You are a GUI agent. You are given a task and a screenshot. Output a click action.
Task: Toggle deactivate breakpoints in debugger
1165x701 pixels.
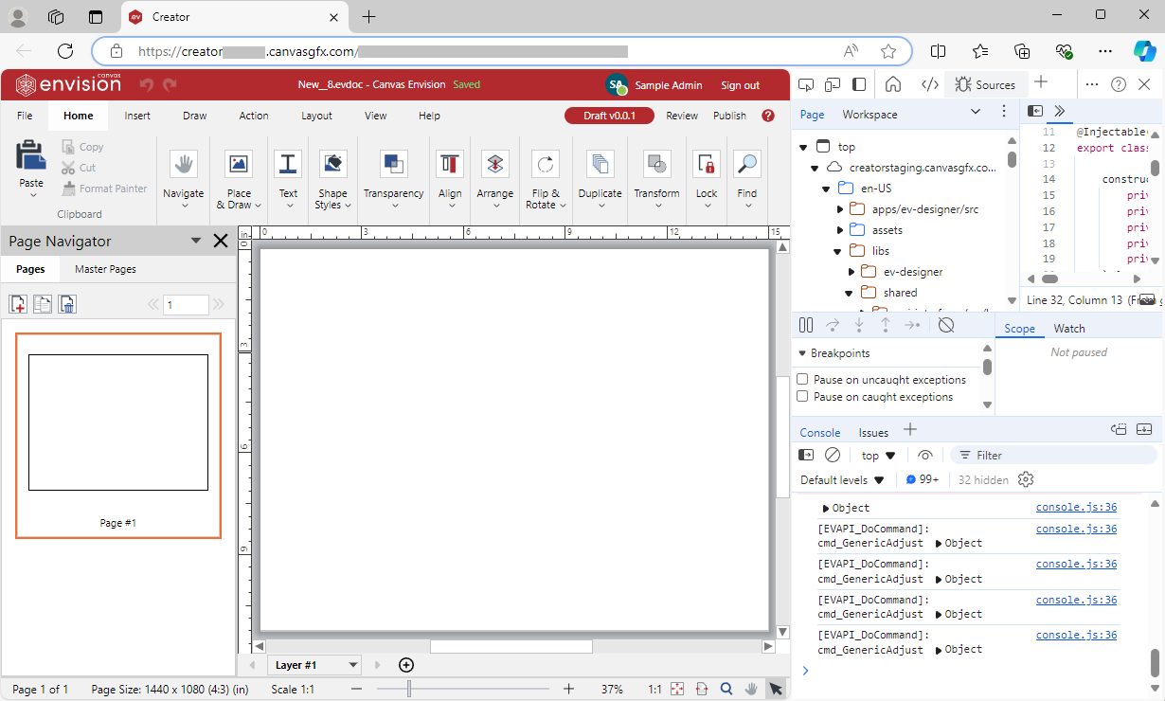945,325
